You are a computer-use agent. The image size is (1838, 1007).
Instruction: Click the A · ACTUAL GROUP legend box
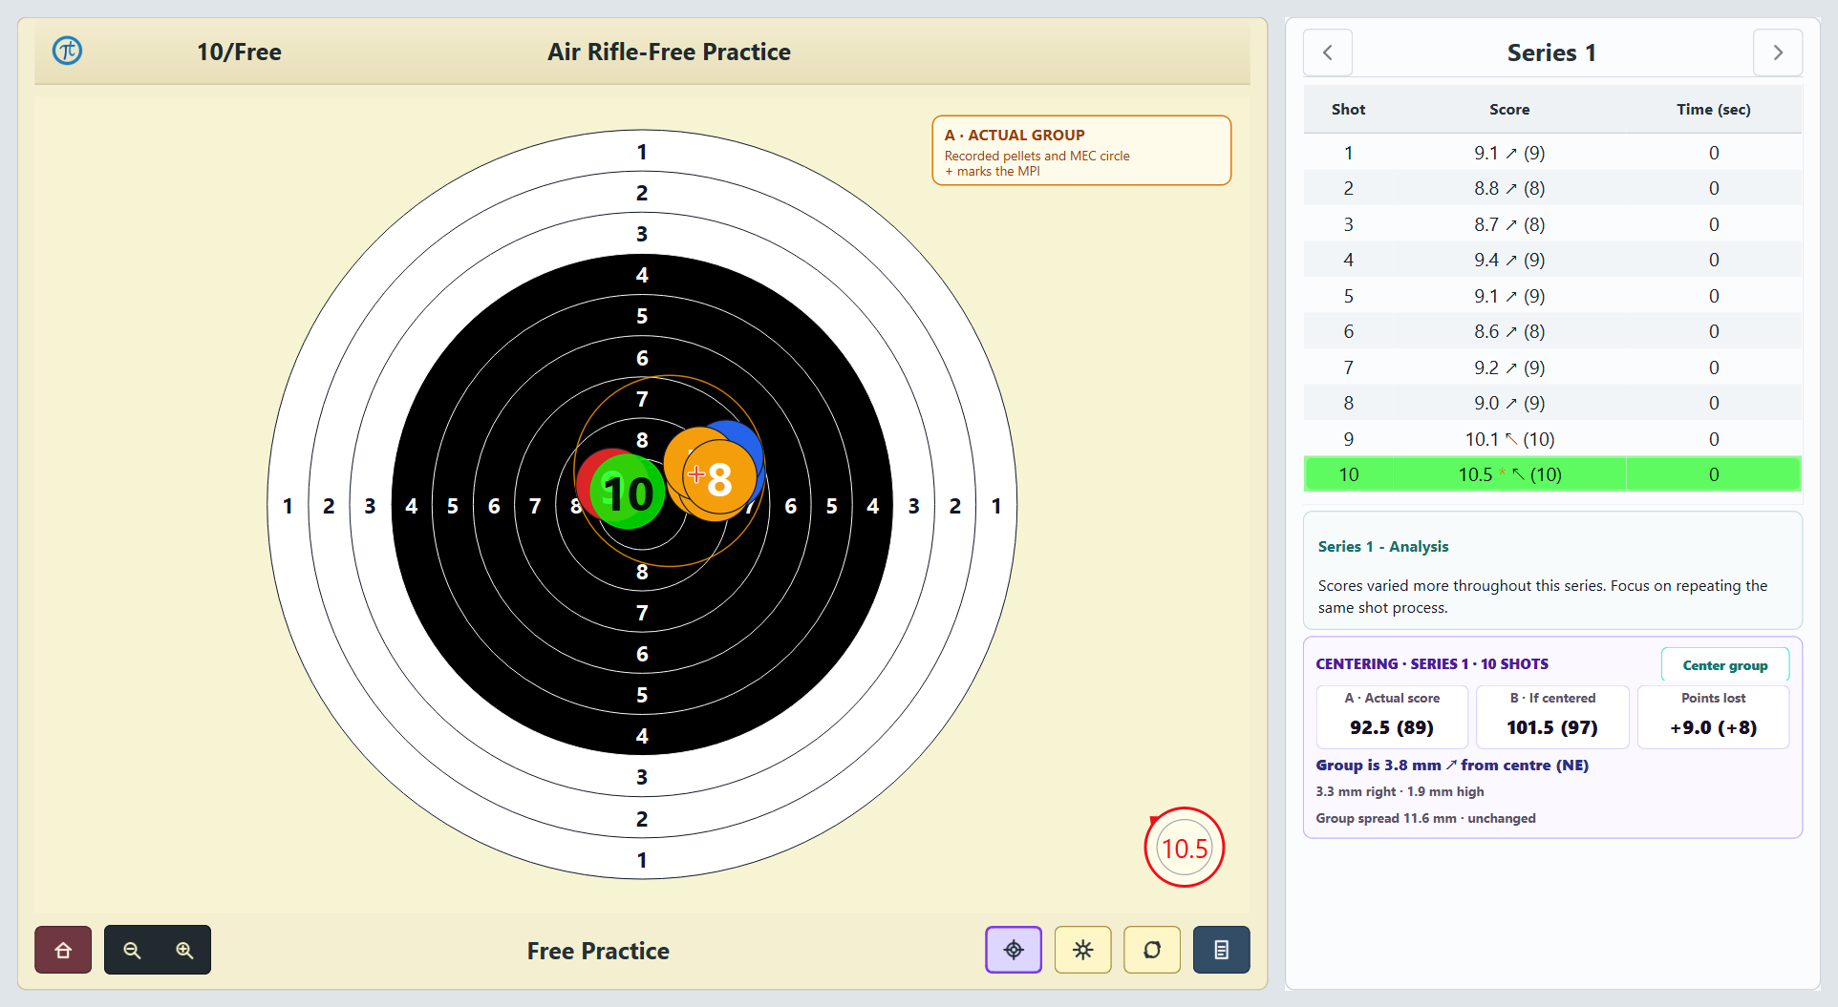point(1081,151)
